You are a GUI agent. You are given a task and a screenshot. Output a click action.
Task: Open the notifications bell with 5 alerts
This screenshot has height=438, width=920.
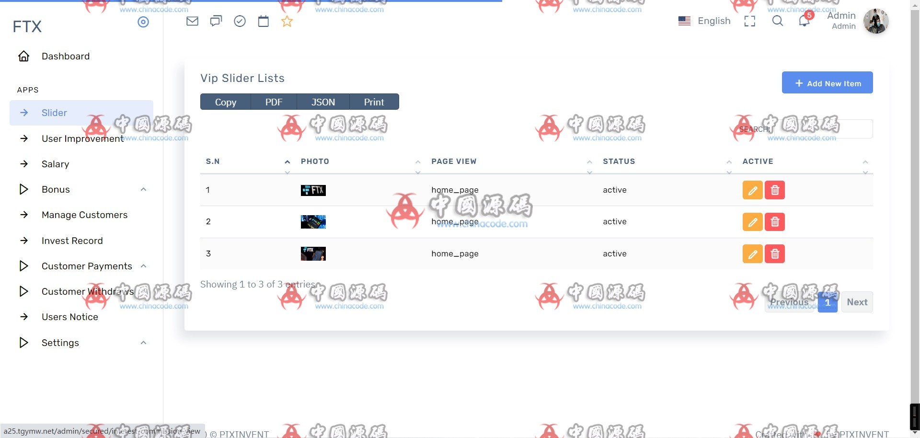(x=804, y=21)
